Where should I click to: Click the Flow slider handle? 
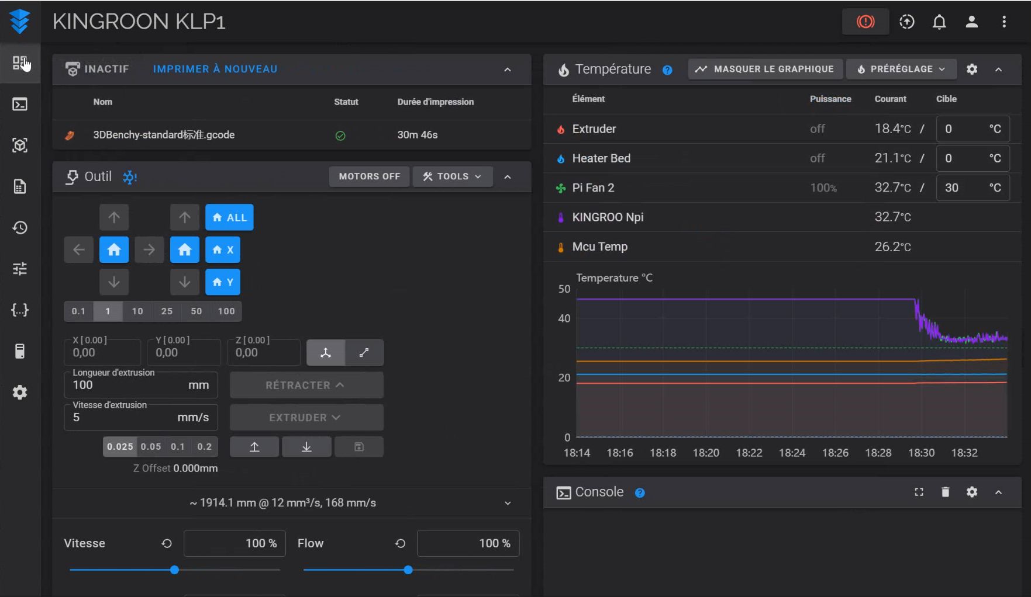point(408,570)
